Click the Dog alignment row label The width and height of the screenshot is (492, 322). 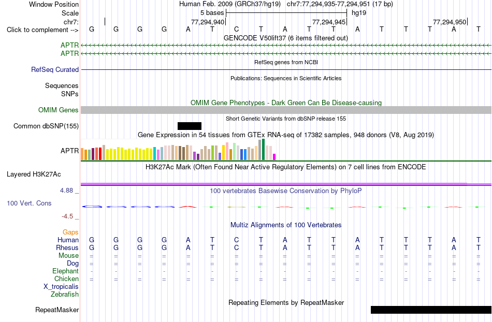(x=73, y=264)
